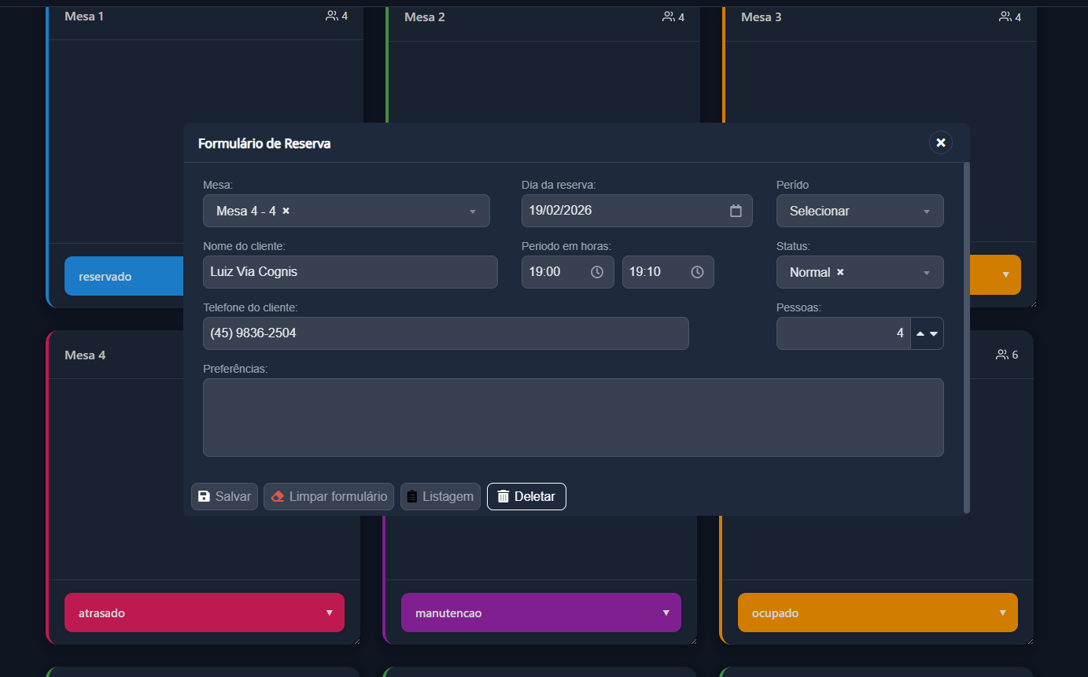Screen dimensions: 1088x677
Task: Click the calendar icon in date field
Action: (x=736, y=211)
